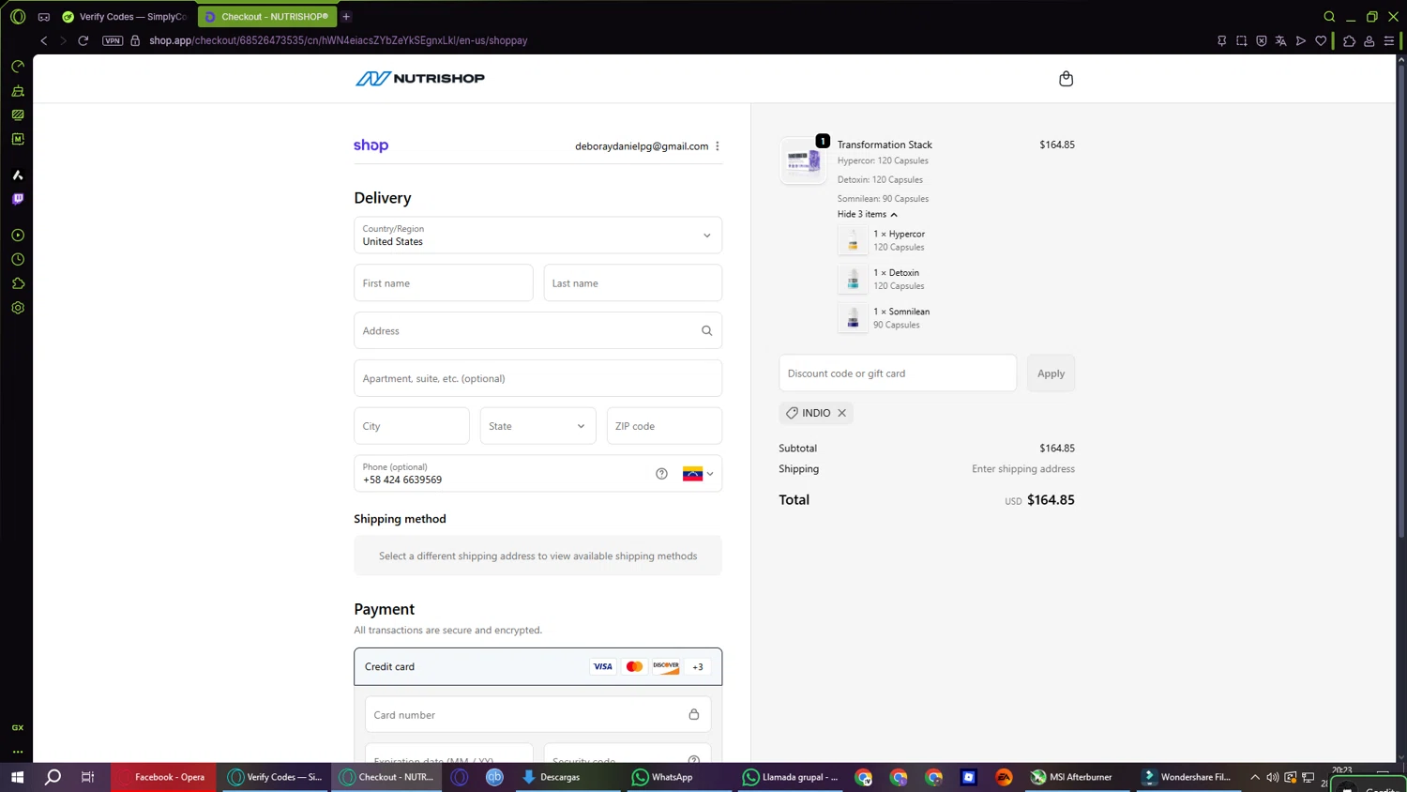Focus the First name field
The width and height of the screenshot is (1407, 792).
click(444, 282)
